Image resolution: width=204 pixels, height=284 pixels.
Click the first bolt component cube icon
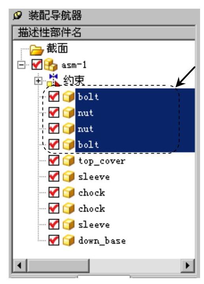point(69,97)
